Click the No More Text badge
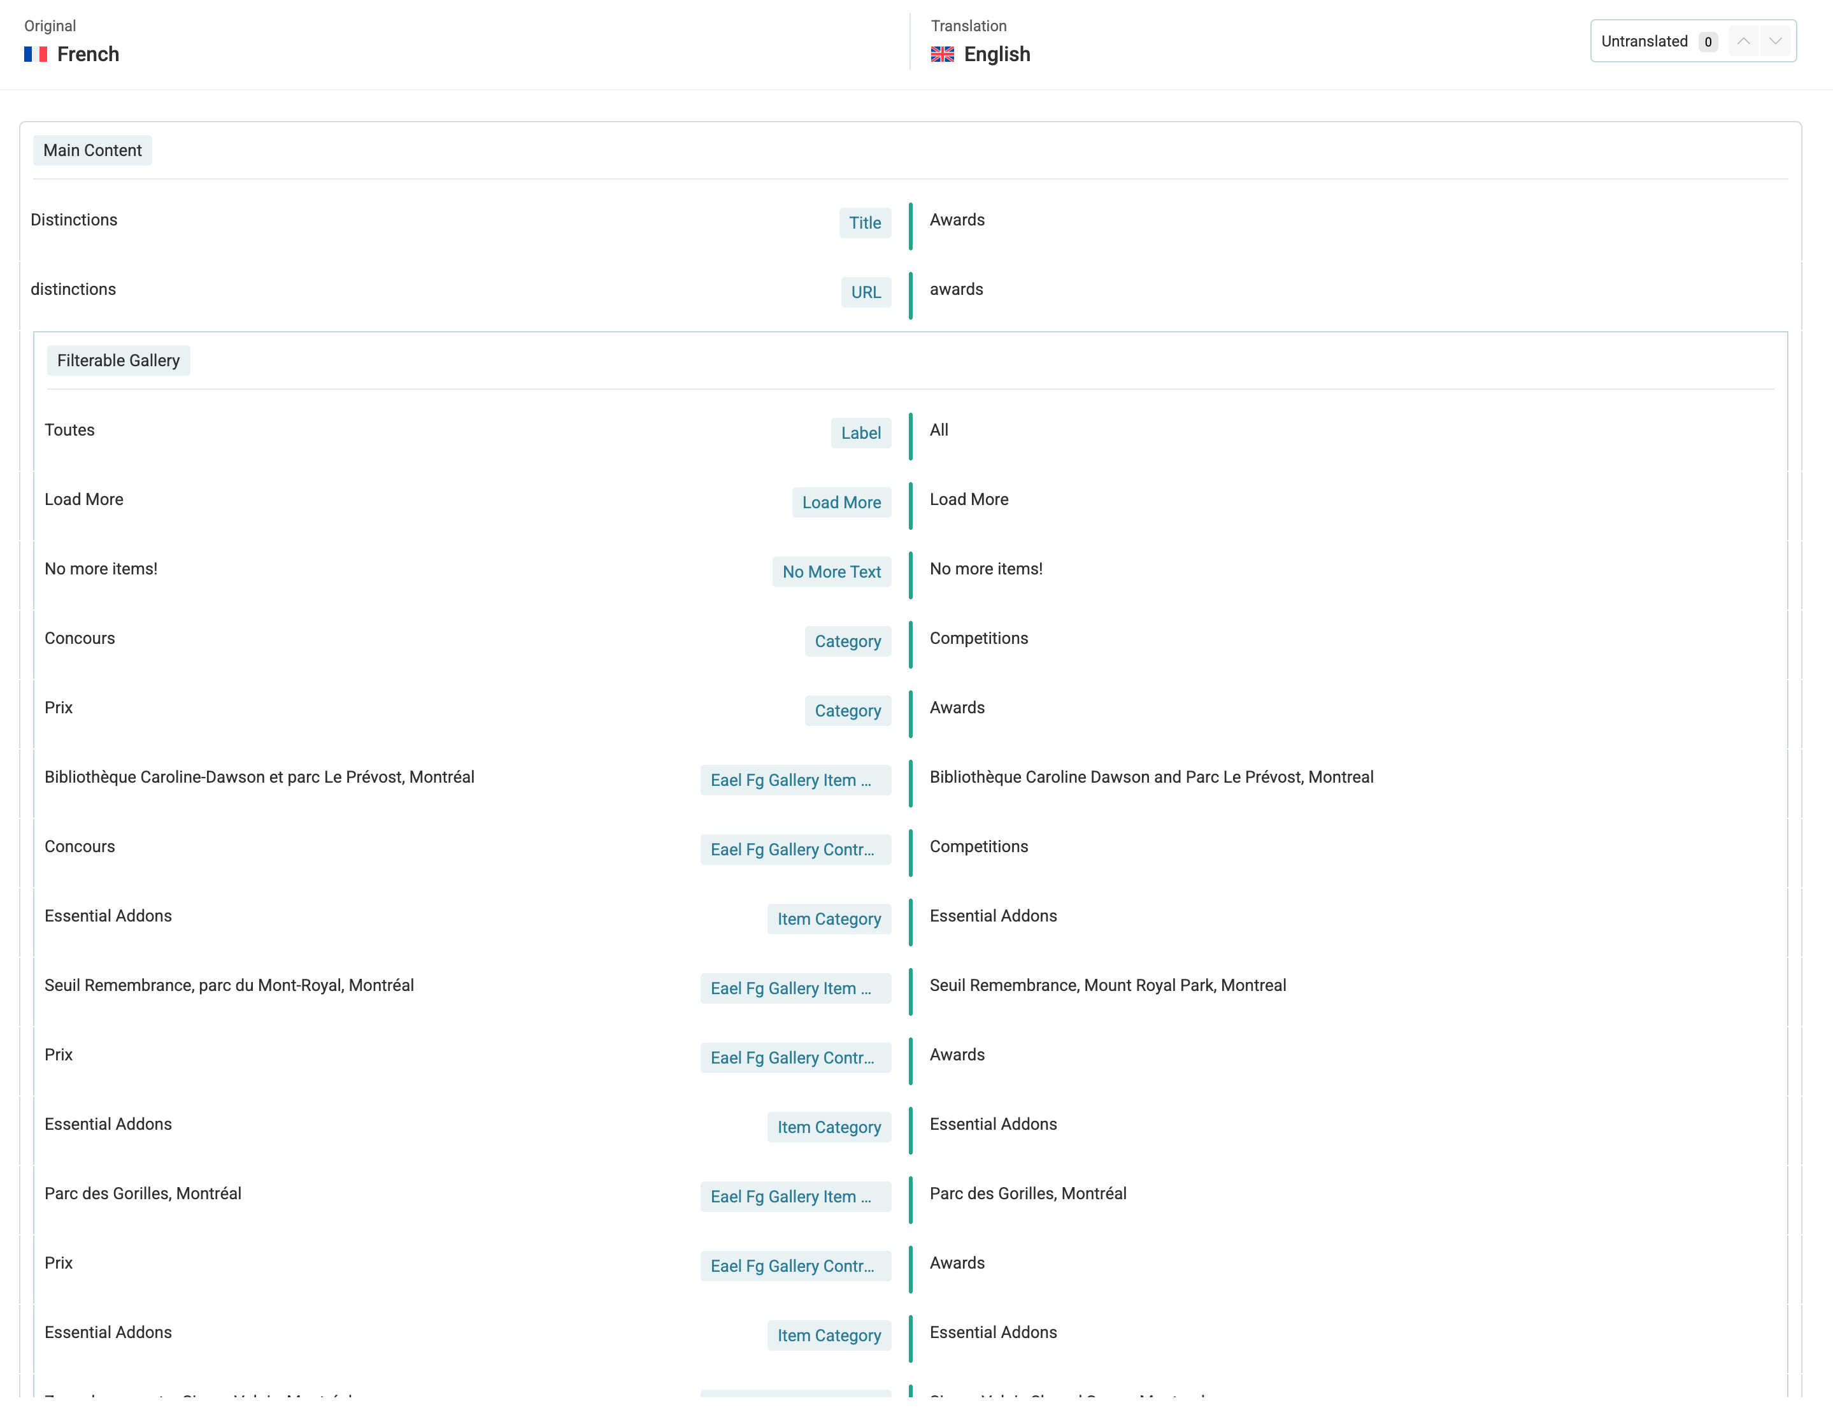Screen dimensions: 1833x1410 pyautogui.click(x=831, y=571)
